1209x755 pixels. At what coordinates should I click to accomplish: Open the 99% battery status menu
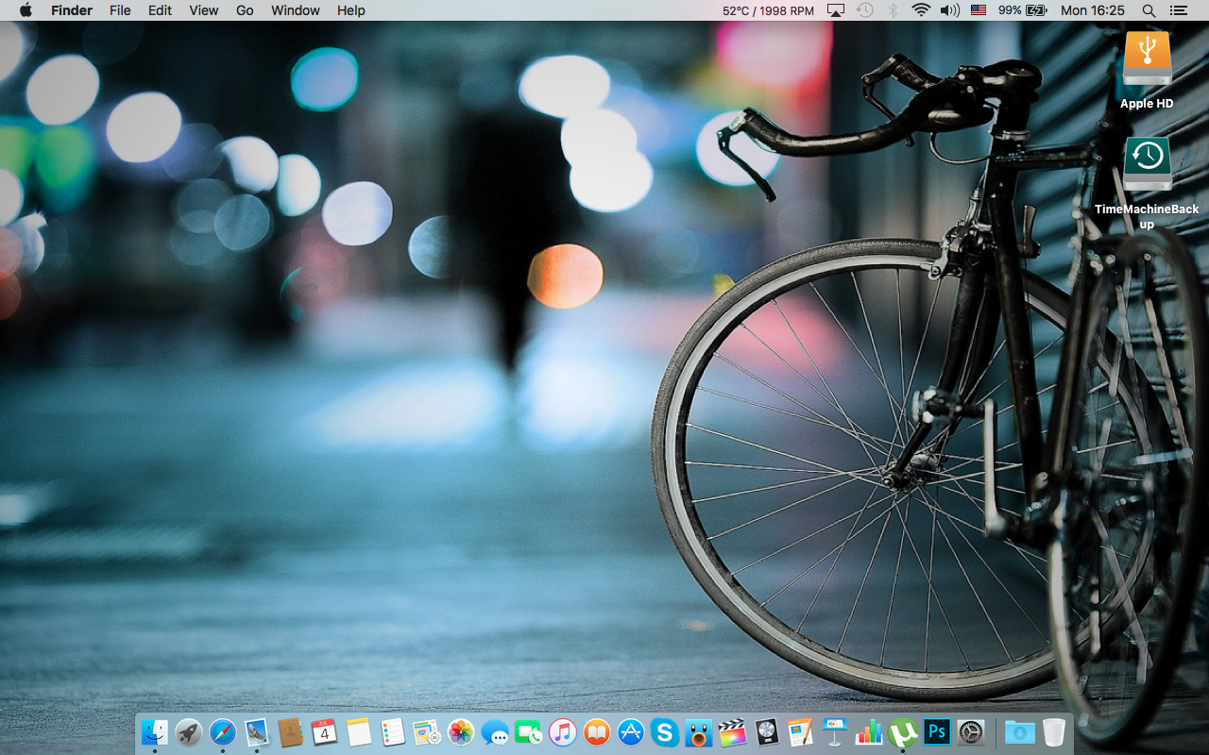point(1023,10)
